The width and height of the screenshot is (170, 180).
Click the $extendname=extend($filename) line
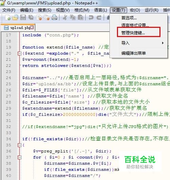point(85,108)
